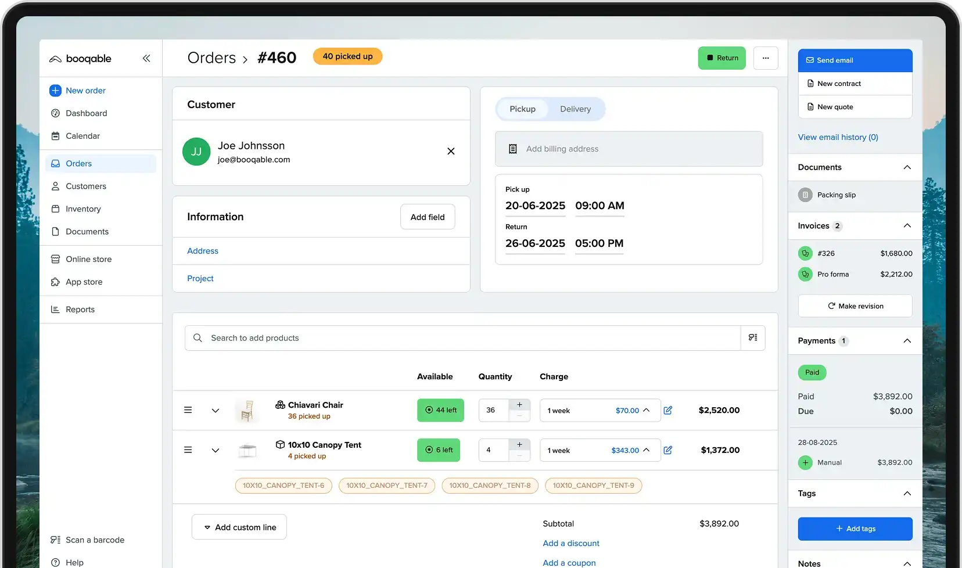Open the more options menu next to Return

point(766,58)
